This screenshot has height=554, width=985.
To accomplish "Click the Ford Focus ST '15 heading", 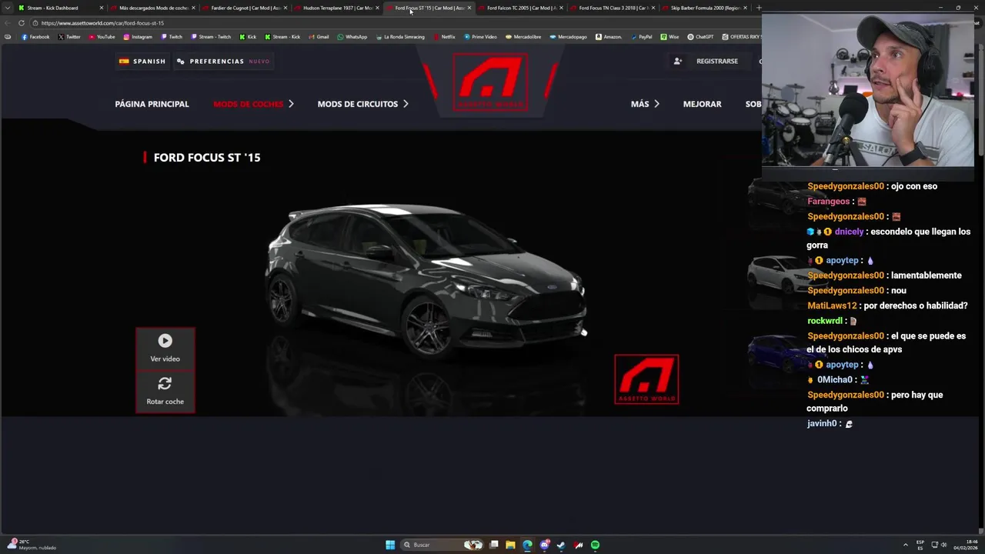I will (207, 157).
